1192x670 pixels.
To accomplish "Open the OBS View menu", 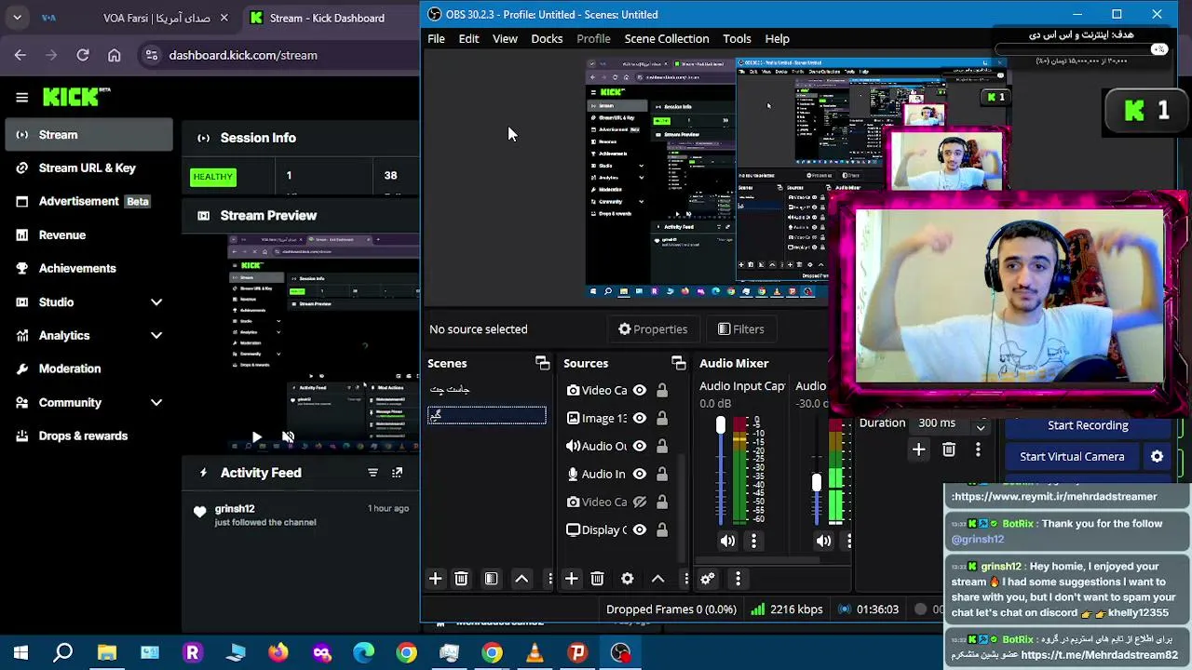I will [x=505, y=38].
